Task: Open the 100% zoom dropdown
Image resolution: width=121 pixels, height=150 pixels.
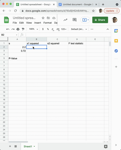Action: [x=34, y=29]
